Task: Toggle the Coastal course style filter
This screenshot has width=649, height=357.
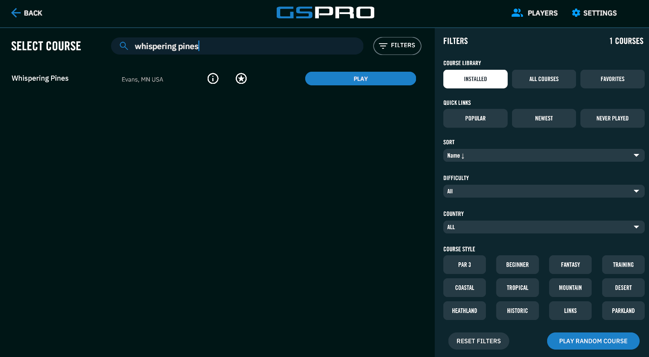Action: click(464, 288)
